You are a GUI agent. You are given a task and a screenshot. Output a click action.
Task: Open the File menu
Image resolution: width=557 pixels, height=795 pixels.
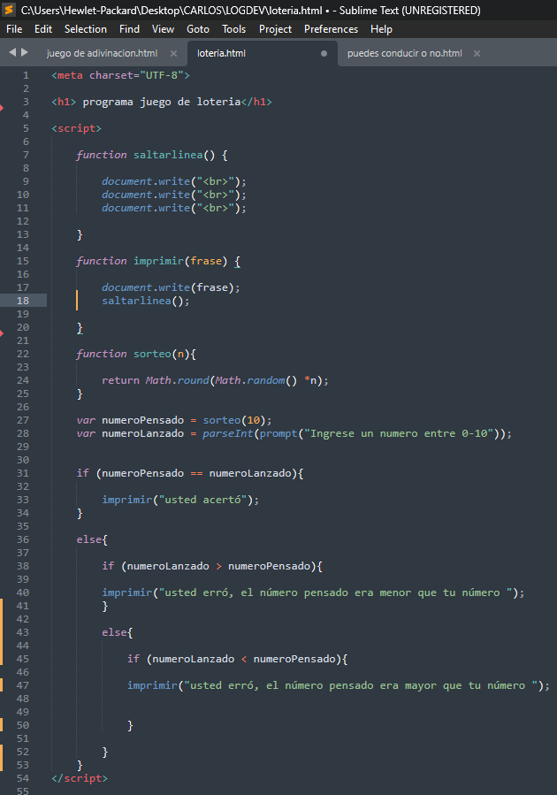pyautogui.click(x=14, y=29)
